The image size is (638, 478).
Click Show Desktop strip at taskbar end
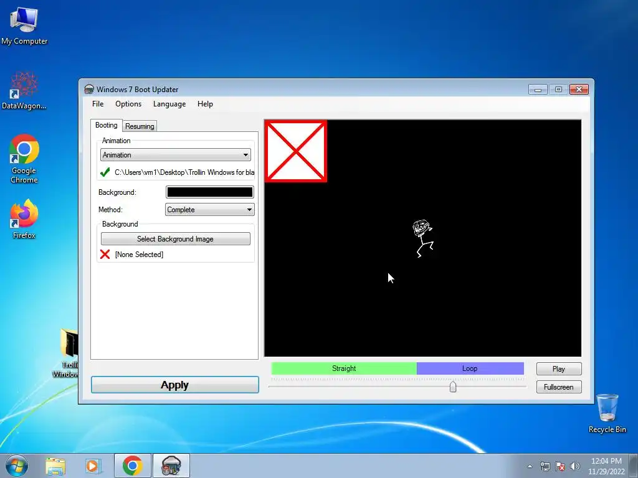pos(634,466)
